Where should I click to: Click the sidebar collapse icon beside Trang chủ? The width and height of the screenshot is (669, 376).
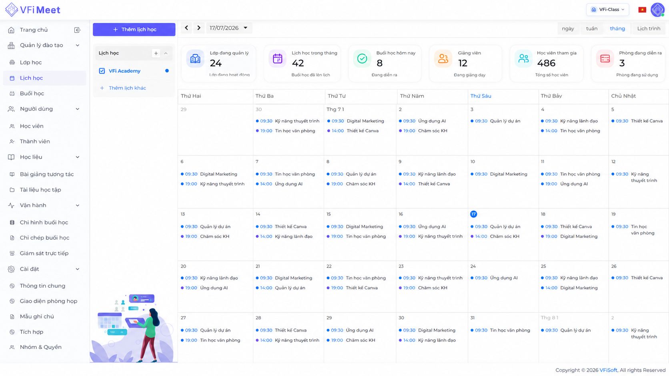point(78,30)
